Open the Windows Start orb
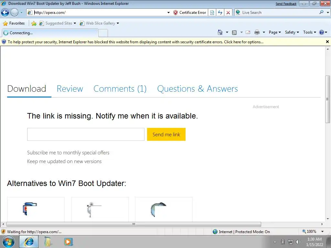The image size is (331, 248). (8, 242)
